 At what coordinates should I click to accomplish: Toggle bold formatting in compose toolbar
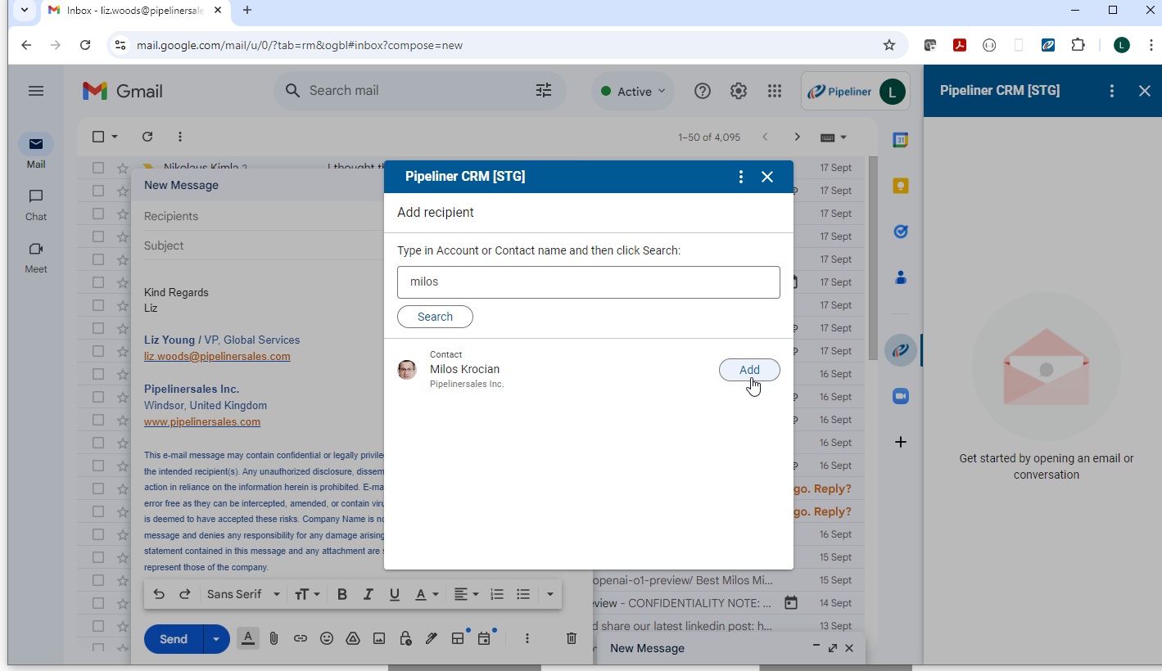pyautogui.click(x=342, y=594)
